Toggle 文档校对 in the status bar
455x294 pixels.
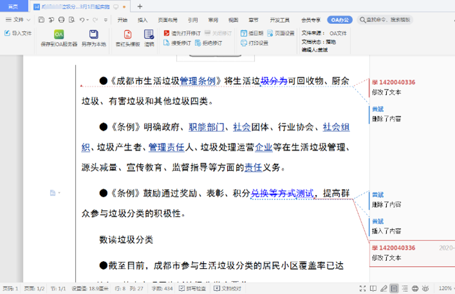pos(223,289)
